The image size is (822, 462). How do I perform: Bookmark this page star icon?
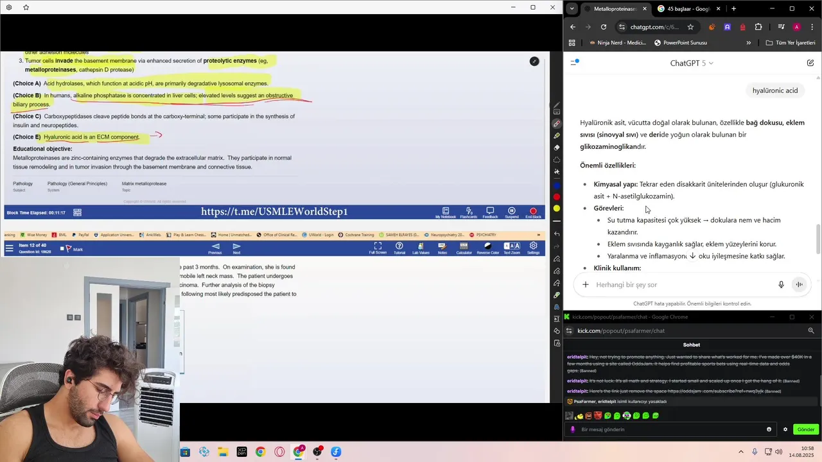(x=690, y=27)
